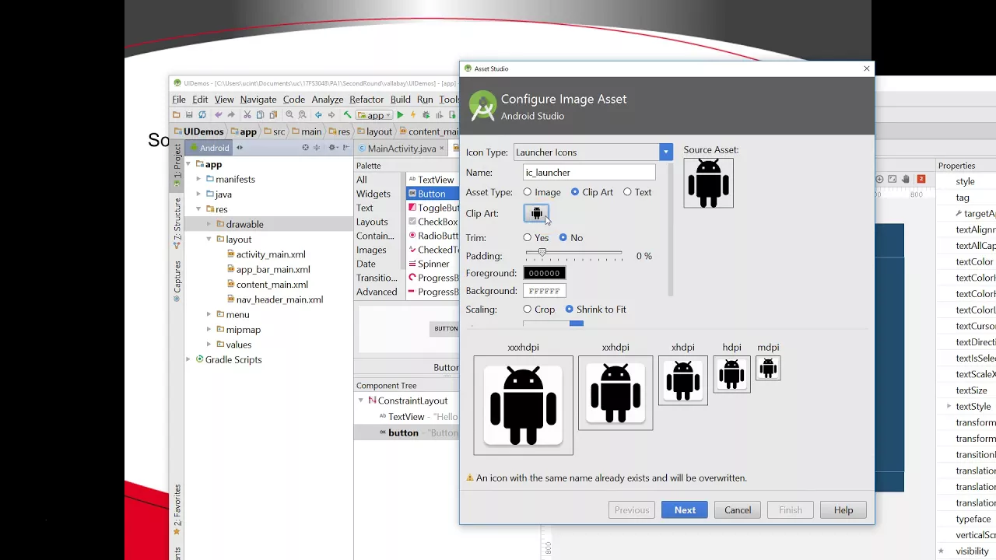Select the xxxhdpi preview thumbnail

[523, 405]
